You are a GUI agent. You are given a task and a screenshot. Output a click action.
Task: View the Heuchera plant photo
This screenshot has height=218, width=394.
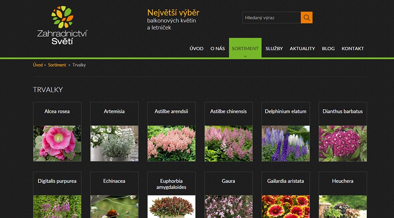tap(343, 207)
